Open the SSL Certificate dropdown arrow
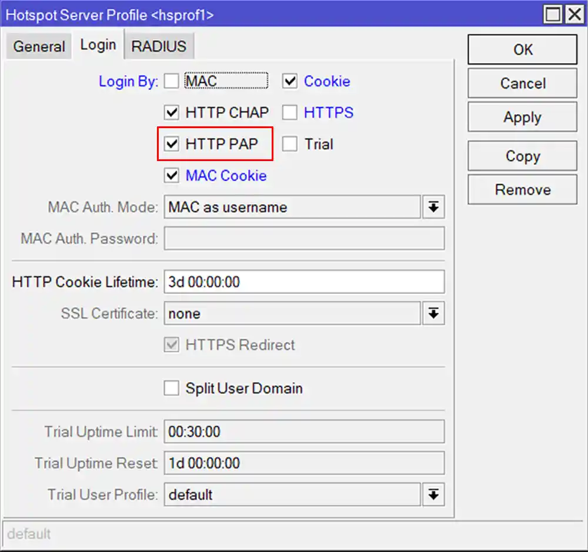 [433, 313]
